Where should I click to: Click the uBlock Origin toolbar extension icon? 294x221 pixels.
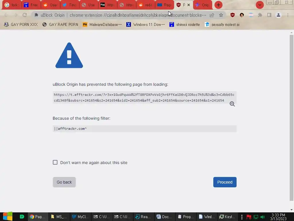[x=233, y=15]
